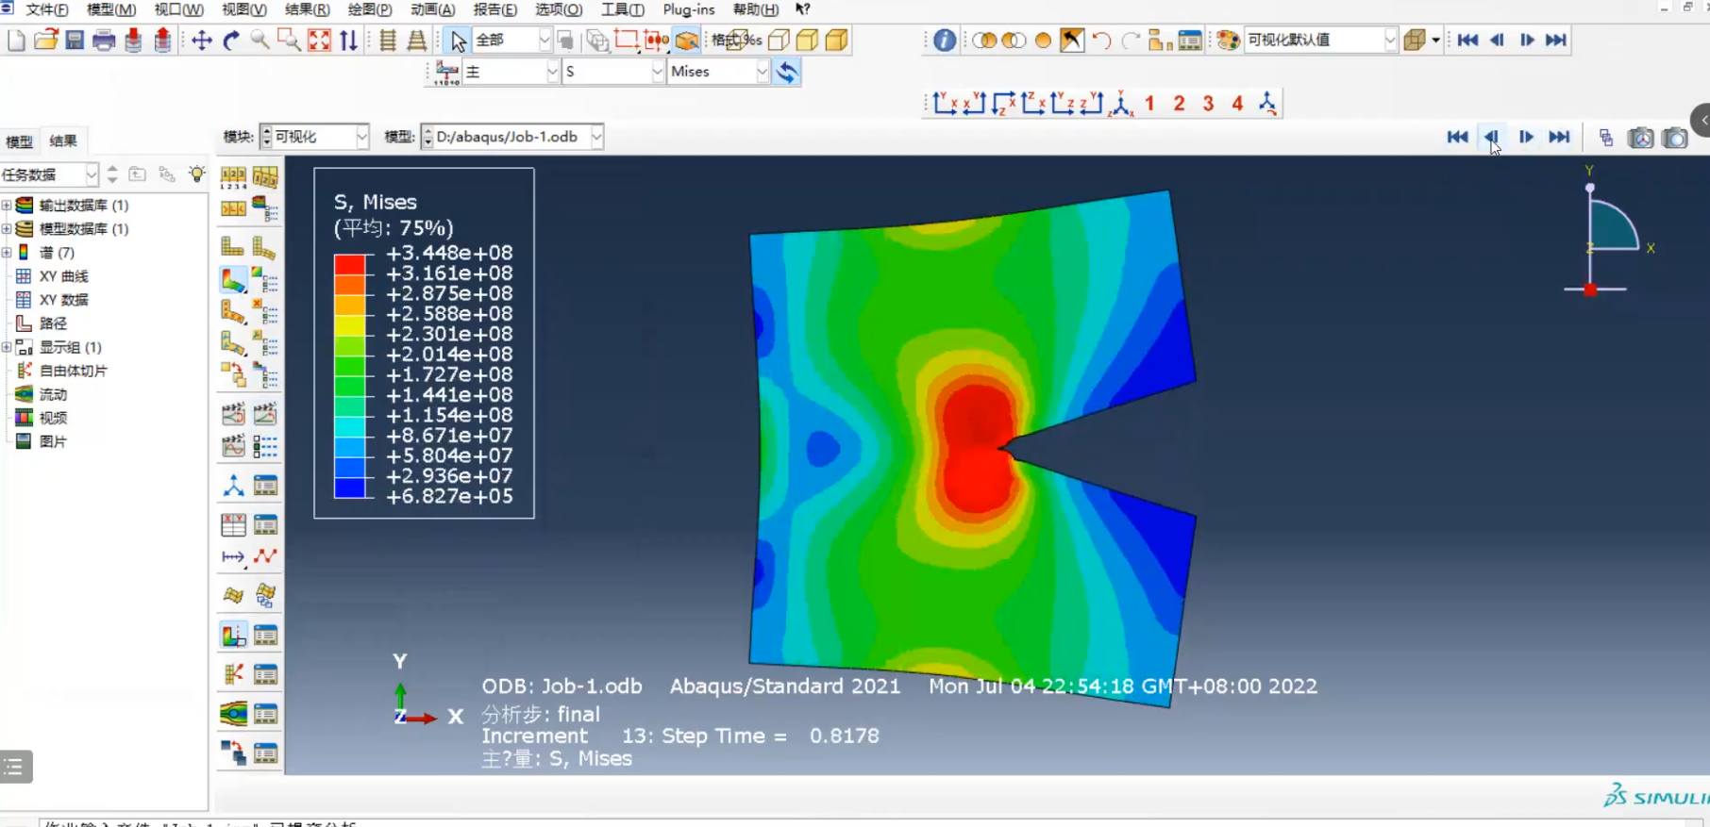Click the list icon at bottom-left corner

(15, 767)
